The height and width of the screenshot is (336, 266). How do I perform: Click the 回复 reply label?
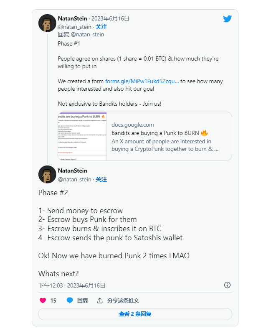click(x=82, y=300)
